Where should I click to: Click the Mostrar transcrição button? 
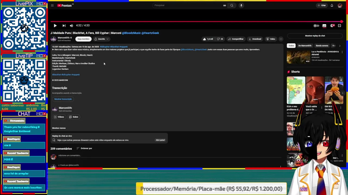(x=63, y=99)
